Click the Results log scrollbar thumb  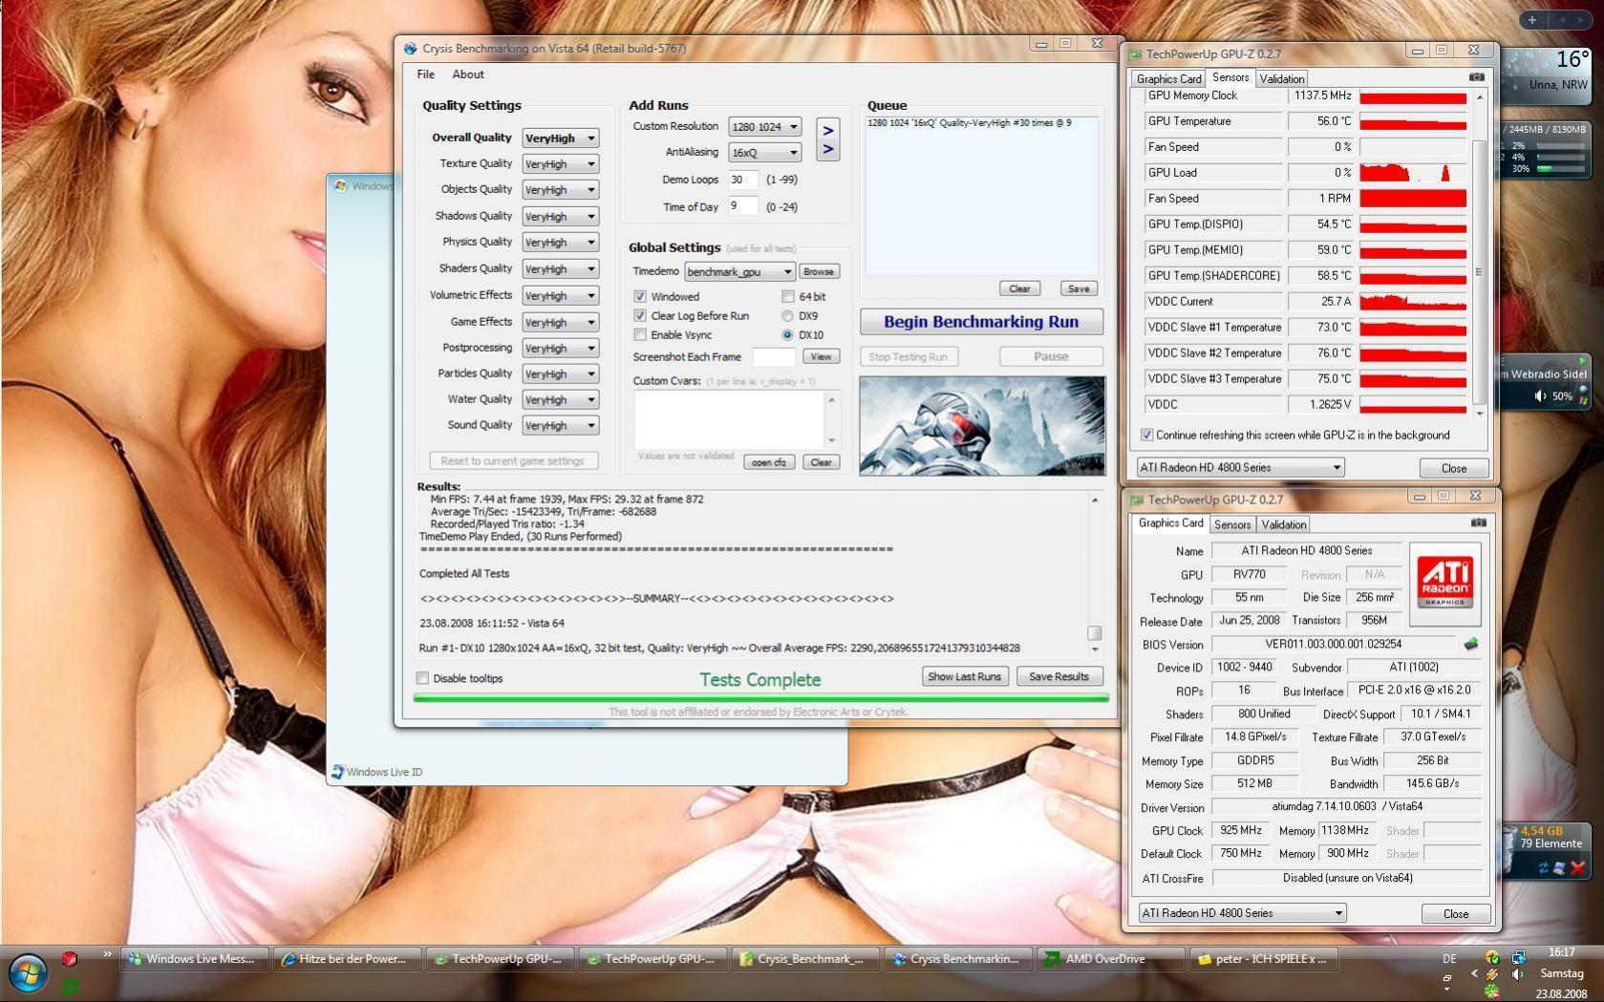(1095, 632)
